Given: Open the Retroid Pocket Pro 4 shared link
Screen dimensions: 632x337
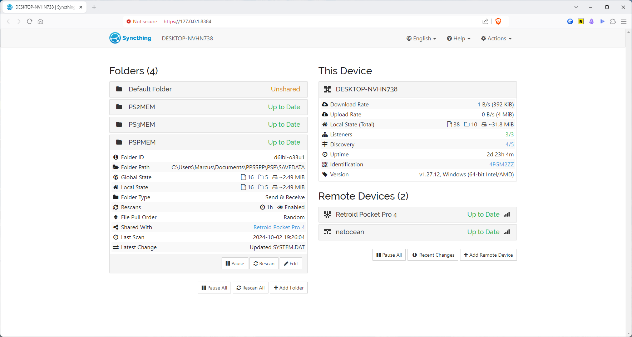Looking at the screenshot, I should [279, 227].
